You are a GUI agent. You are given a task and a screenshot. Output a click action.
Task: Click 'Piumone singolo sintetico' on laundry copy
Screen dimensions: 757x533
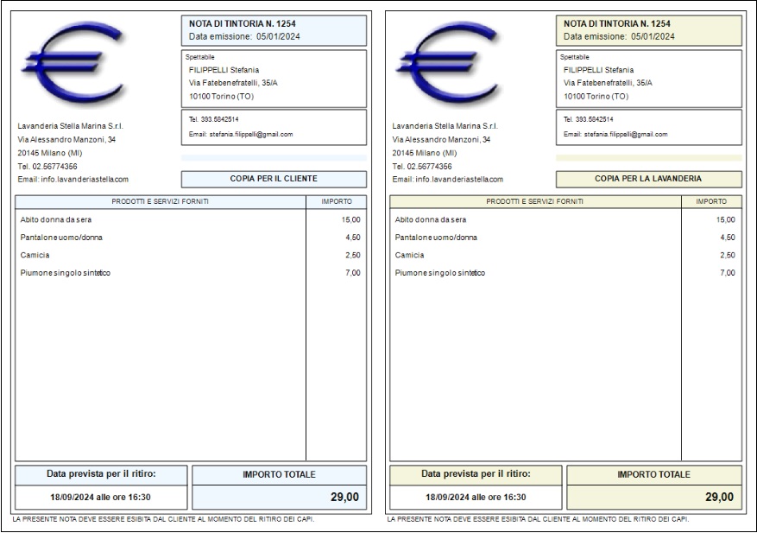pyautogui.click(x=440, y=273)
